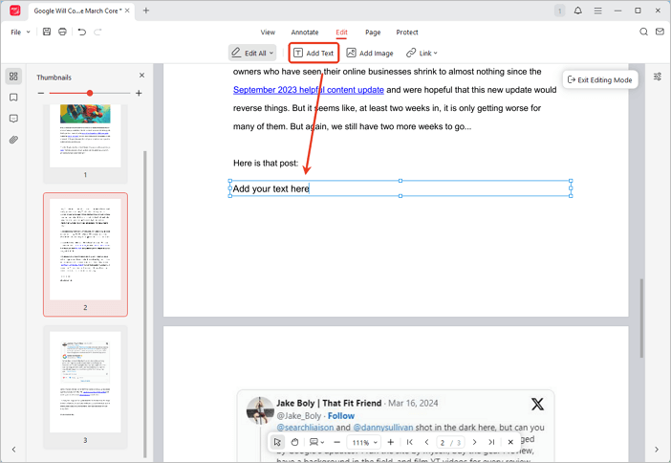Open the search magnifier icon
This screenshot has width=671, height=463.
(643, 32)
